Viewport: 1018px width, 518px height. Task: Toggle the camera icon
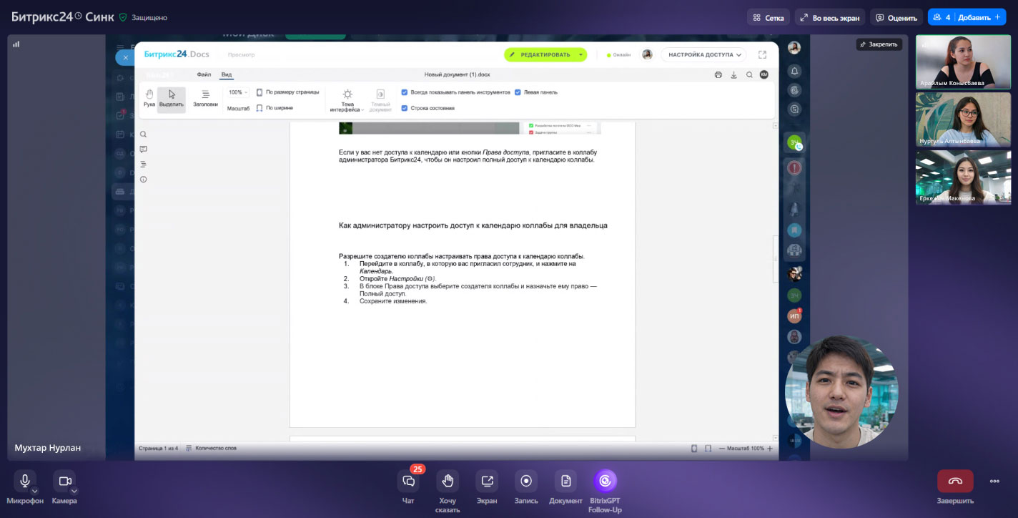click(64, 481)
